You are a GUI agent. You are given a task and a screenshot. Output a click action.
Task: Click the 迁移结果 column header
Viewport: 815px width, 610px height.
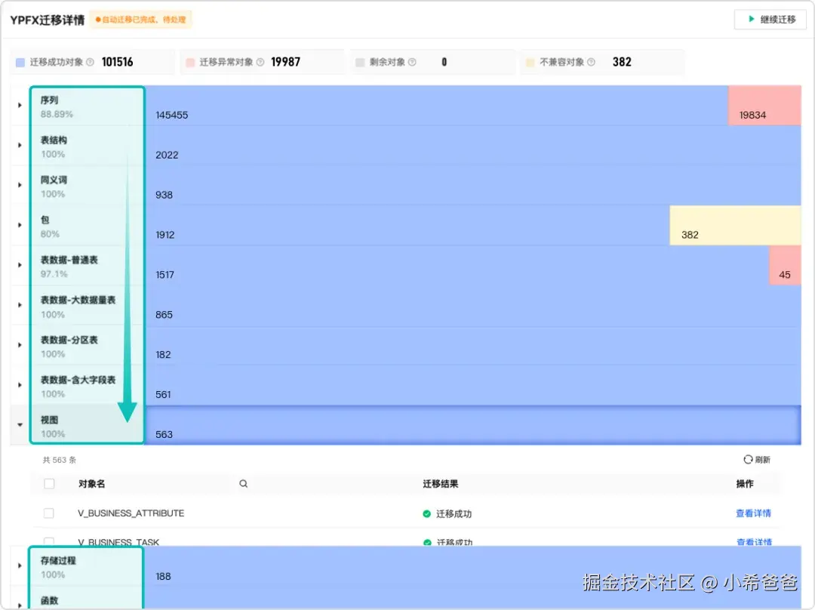pos(440,484)
